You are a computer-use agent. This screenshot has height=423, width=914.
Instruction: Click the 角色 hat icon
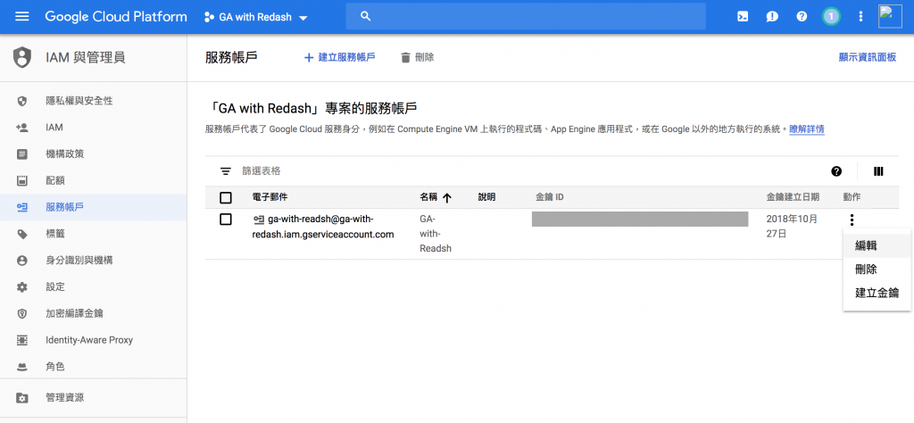click(22, 367)
